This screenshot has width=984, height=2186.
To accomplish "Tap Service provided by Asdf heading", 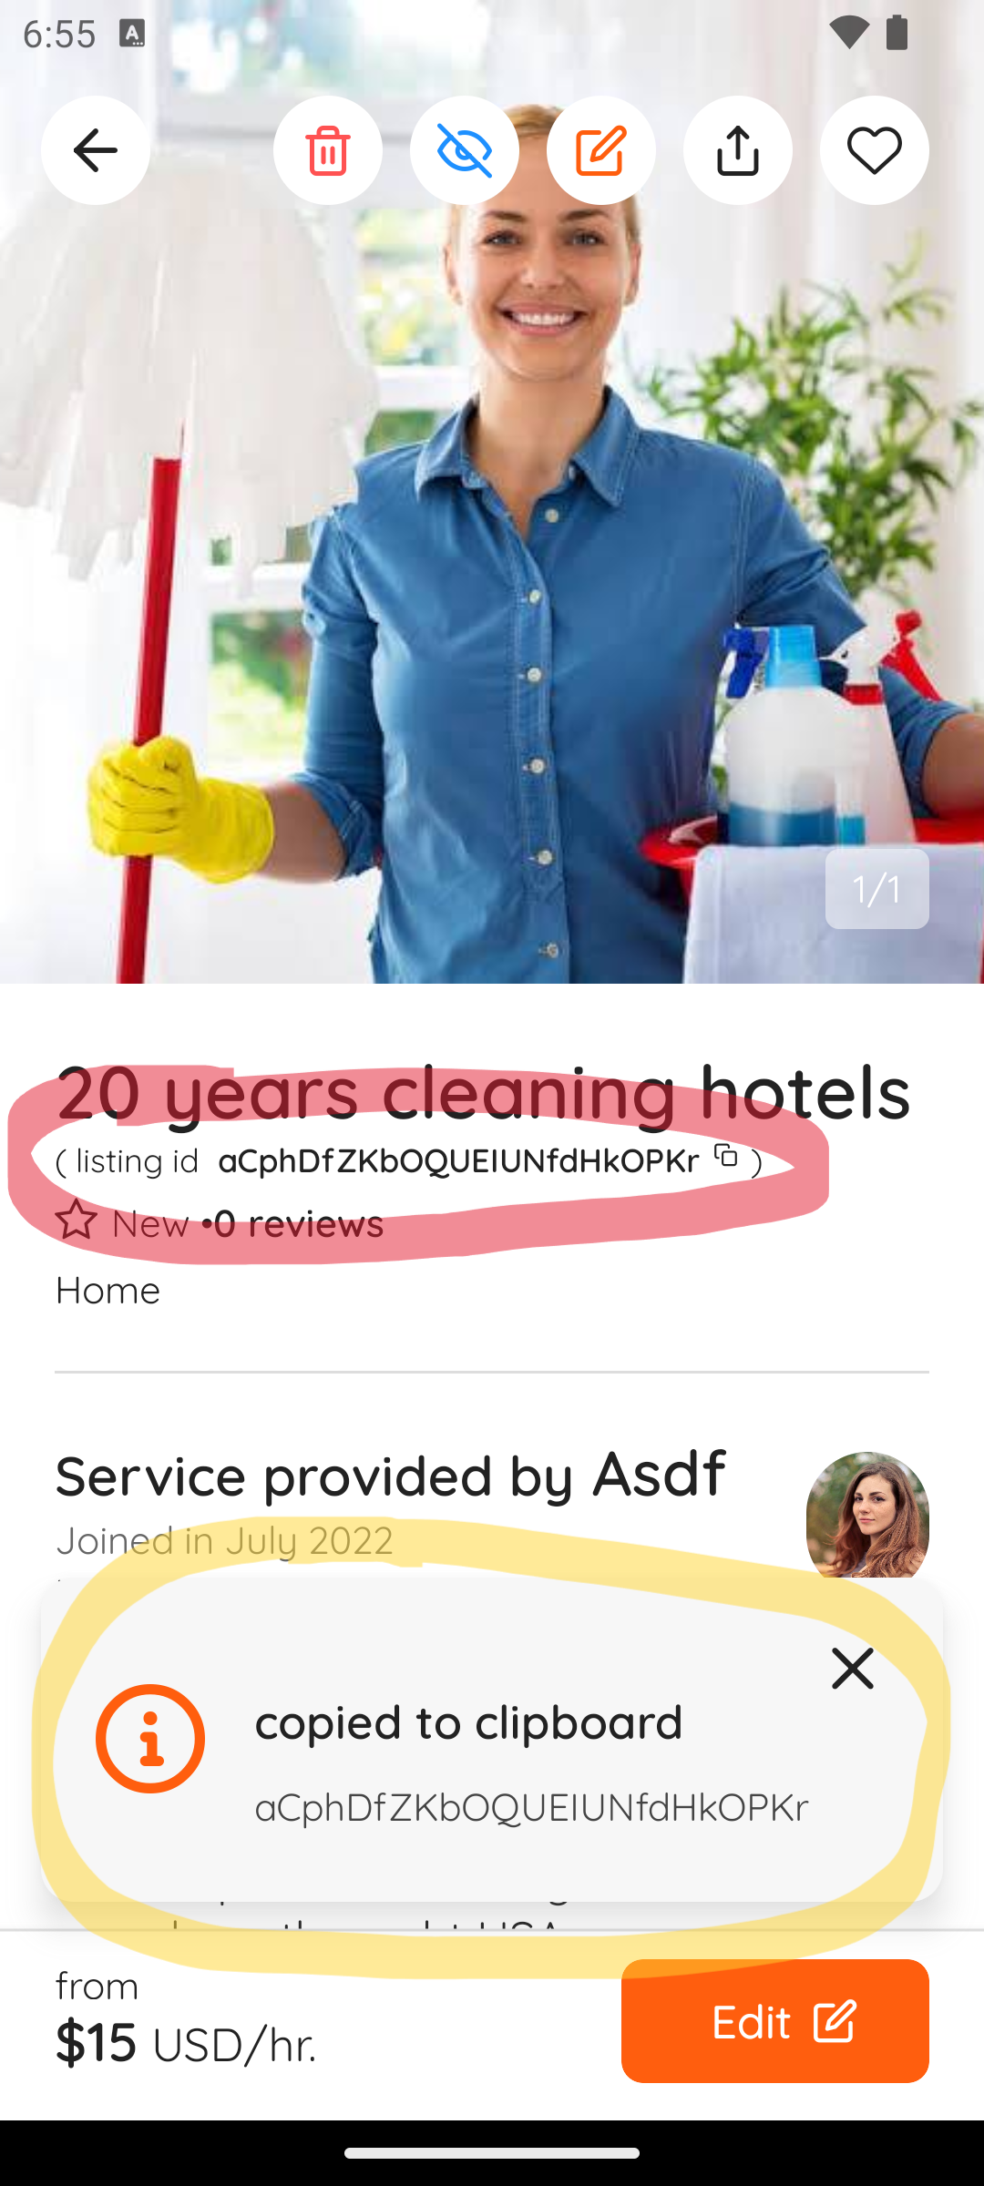I will [x=390, y=1475].
